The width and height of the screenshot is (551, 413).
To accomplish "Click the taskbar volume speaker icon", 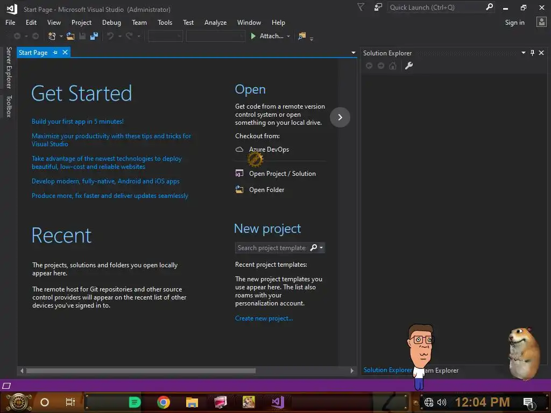I will [x=441, y=402].
